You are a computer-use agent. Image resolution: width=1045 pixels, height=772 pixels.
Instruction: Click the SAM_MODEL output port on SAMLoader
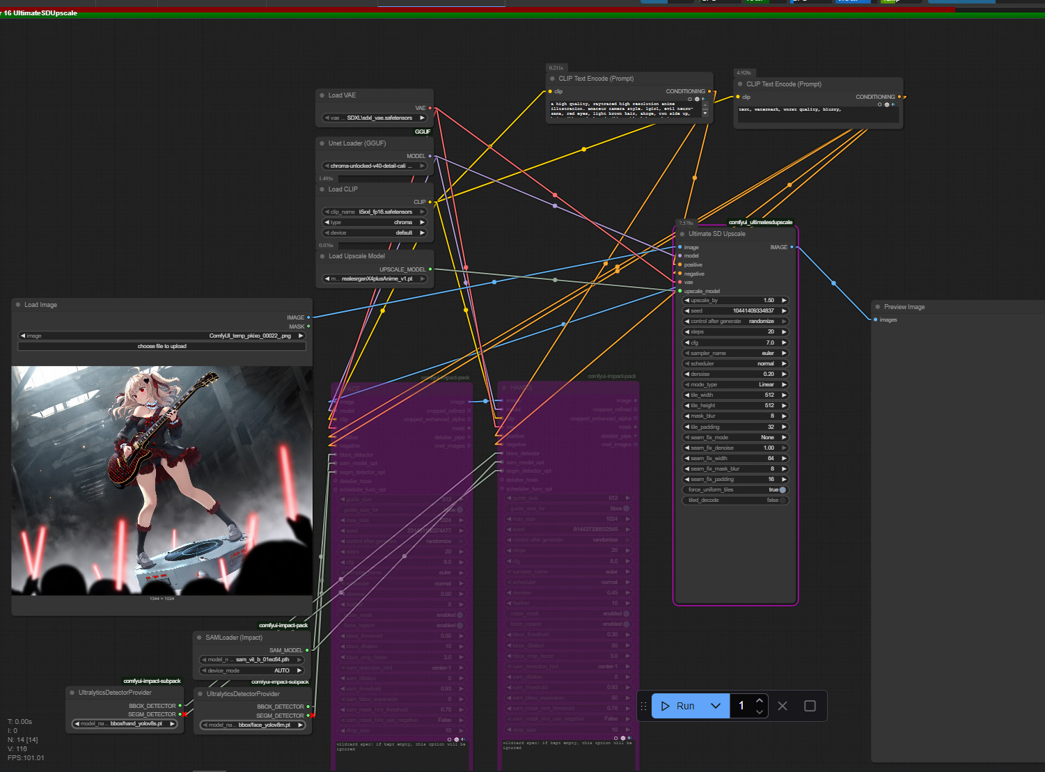307,650
